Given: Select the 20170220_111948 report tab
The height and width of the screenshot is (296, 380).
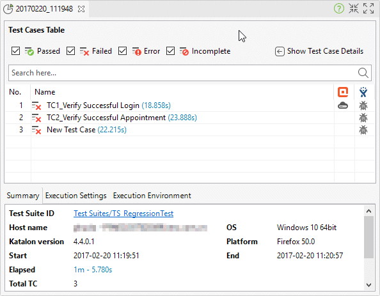Looking at the screenshot, I should point(44,9).
